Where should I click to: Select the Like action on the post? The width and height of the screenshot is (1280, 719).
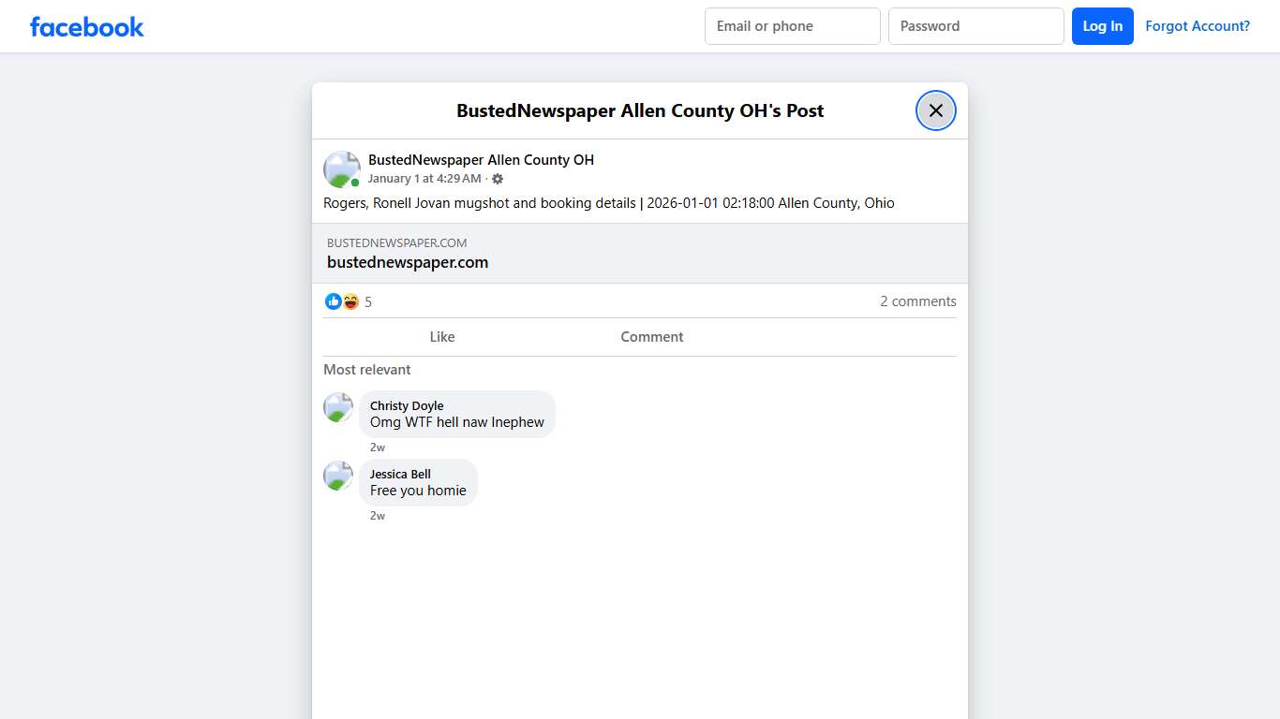point(441,337)
